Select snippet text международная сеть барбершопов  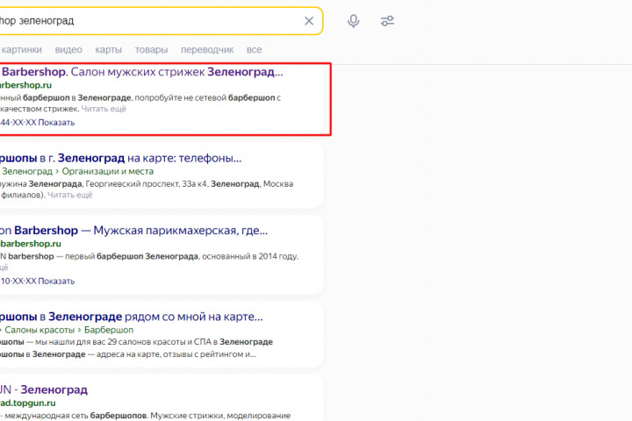(x=75, y=416)
